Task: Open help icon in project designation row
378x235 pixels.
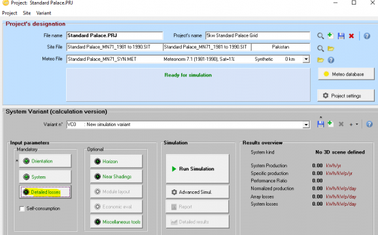Action: coord(367,36)
